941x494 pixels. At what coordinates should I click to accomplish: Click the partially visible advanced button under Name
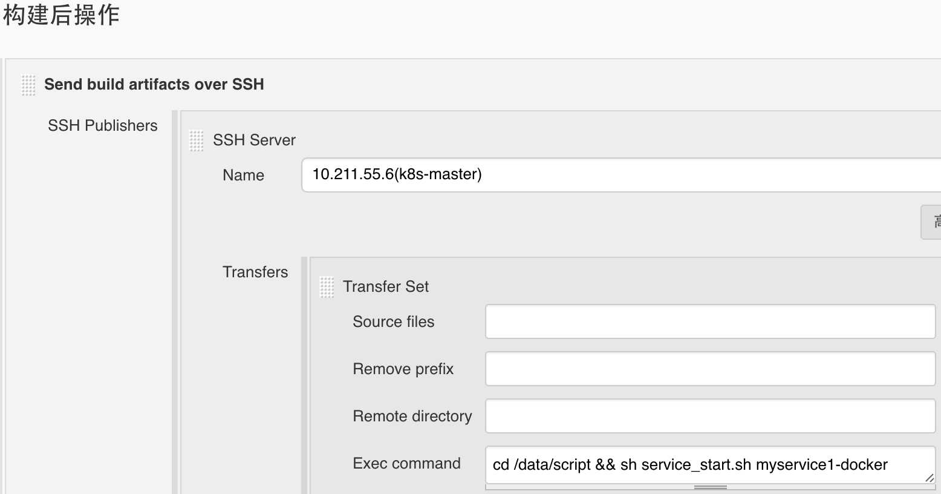931,222
